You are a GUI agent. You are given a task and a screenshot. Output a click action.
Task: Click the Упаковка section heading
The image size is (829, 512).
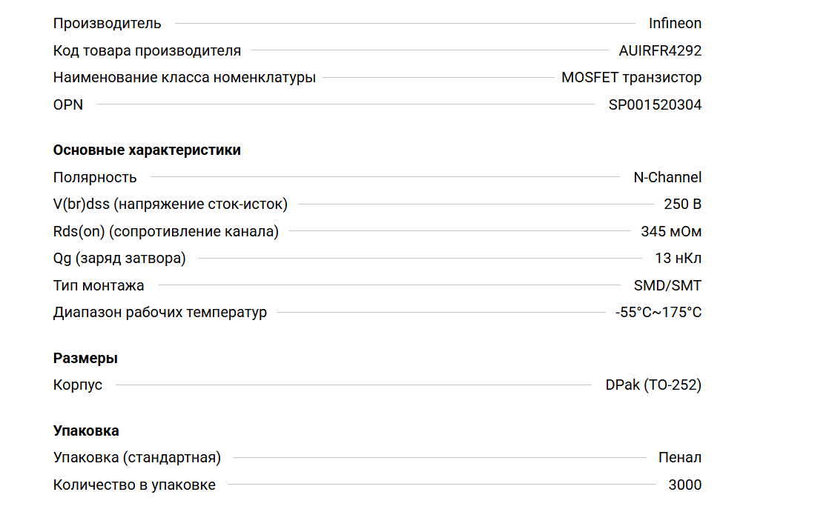[x=86, y=431]
